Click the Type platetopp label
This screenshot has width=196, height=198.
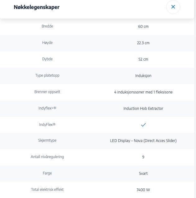pyautogui.click(x=47, y=75)
